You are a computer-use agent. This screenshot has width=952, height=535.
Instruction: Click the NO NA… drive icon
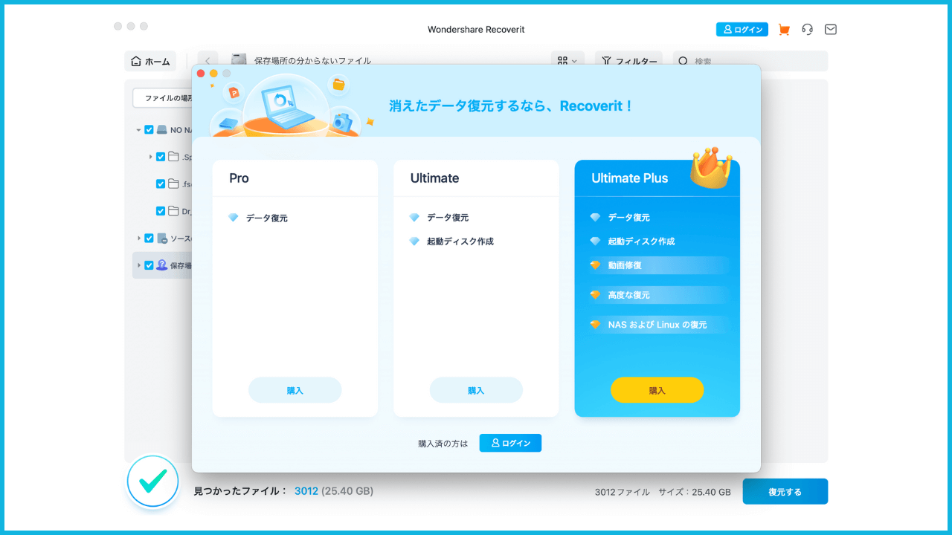click(161, 130)
